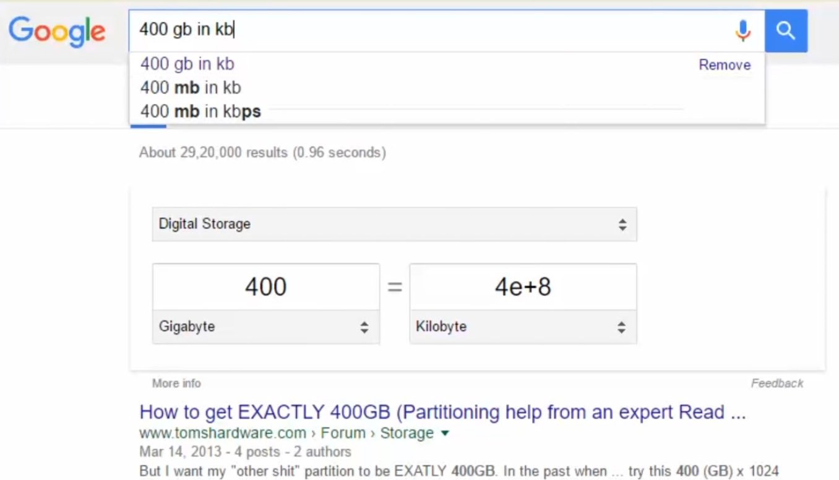This screenshot has height=480, width=839.
Task: Click the blue search magnifier button
Action: [x=786, y=30]
